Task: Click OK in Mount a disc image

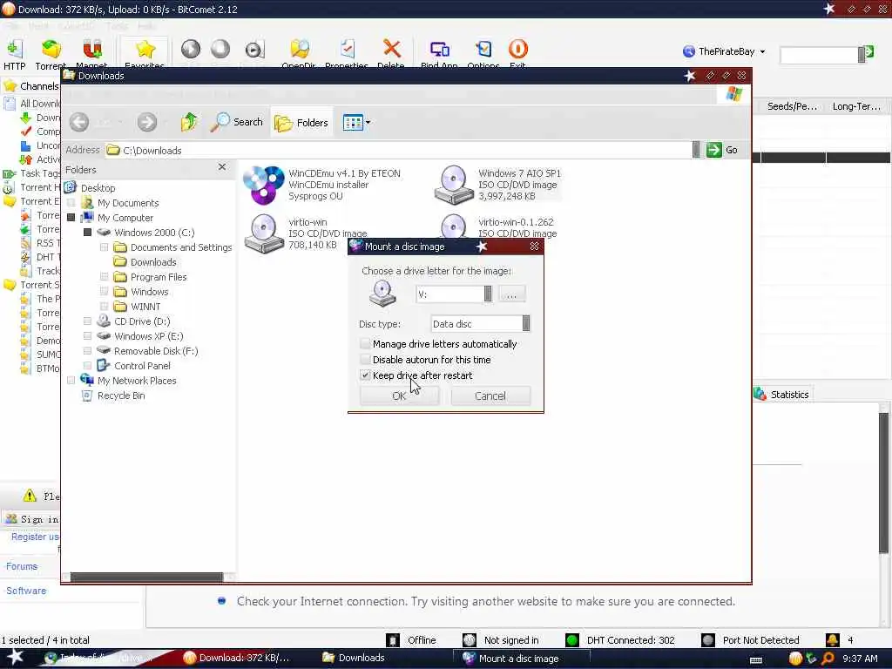Action: click(x=399, y=395)
